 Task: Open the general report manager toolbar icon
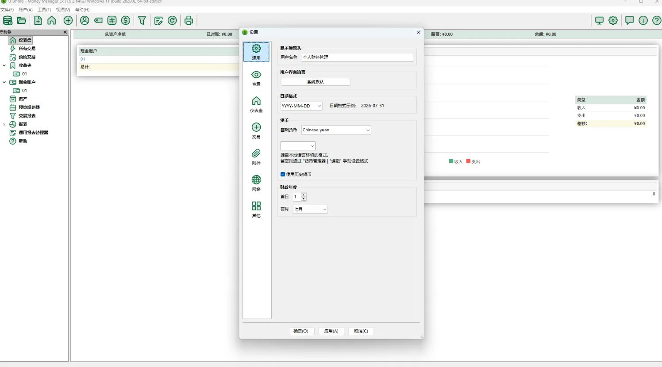[x=158, y=20]
